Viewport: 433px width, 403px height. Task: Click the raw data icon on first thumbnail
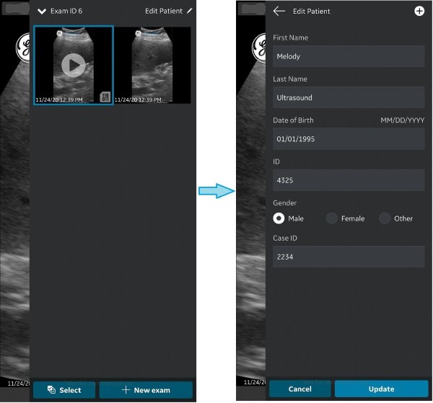point(105,97)
